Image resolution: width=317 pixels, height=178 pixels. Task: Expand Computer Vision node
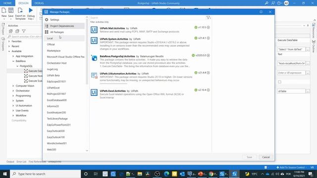13,86
